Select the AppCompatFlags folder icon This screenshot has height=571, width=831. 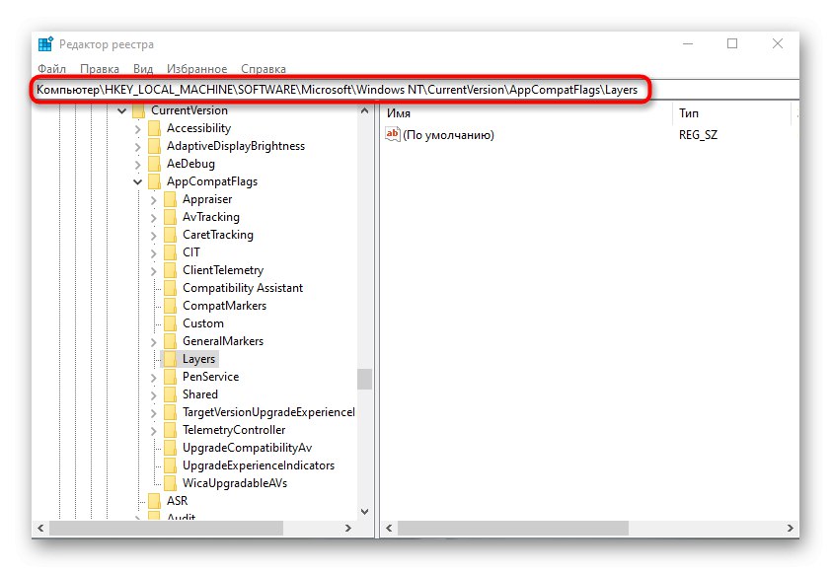(154, 181)
